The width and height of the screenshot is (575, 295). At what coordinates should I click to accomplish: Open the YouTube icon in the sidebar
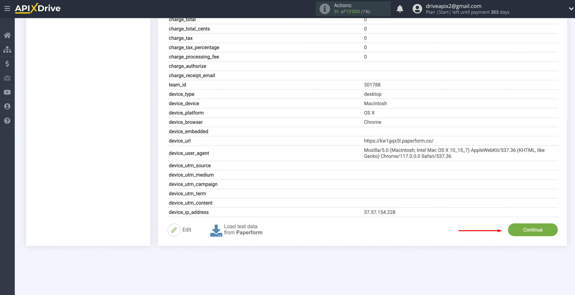coord(7,92)
